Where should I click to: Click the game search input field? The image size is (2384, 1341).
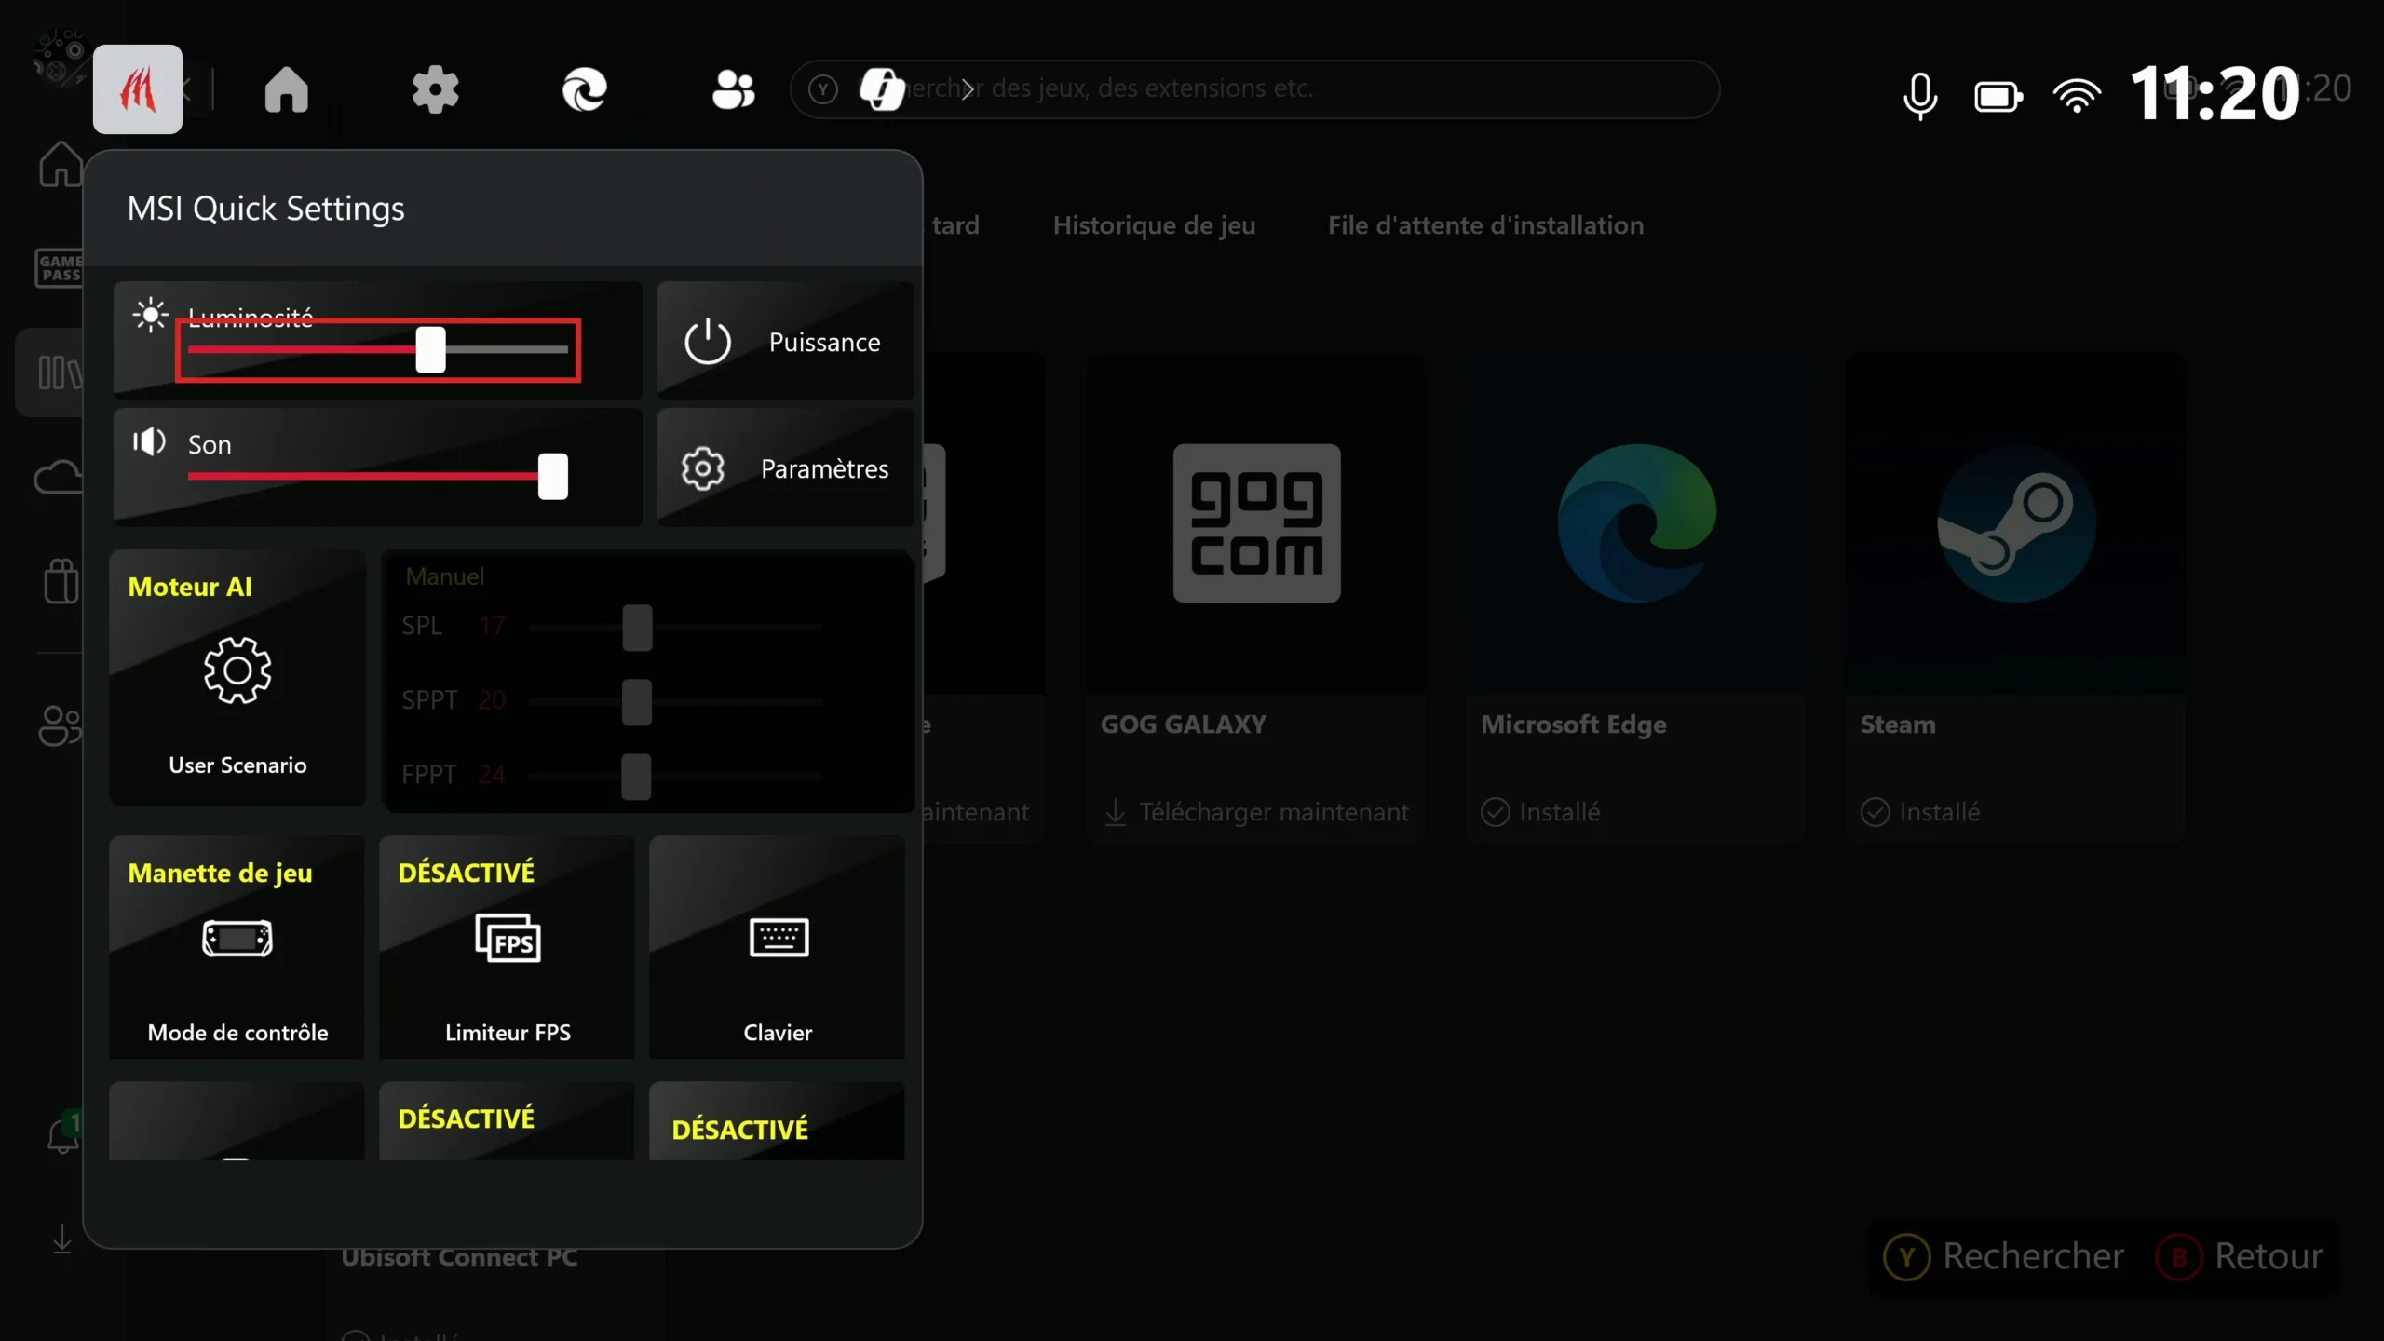pos(1304,88)
